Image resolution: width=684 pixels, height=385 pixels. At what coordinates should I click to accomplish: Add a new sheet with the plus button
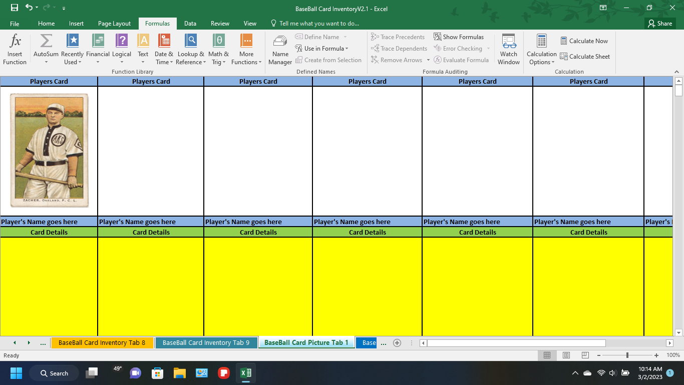click(x=397, y=343)
